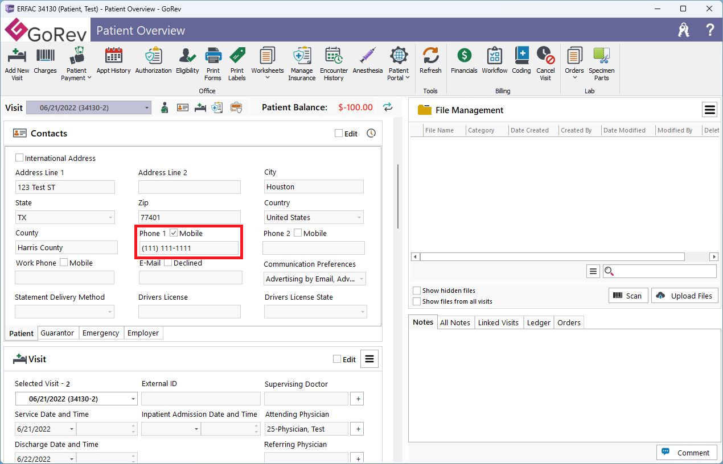Click the help question mark icon
The image size is (723, 464).
[x=710, y=30]
